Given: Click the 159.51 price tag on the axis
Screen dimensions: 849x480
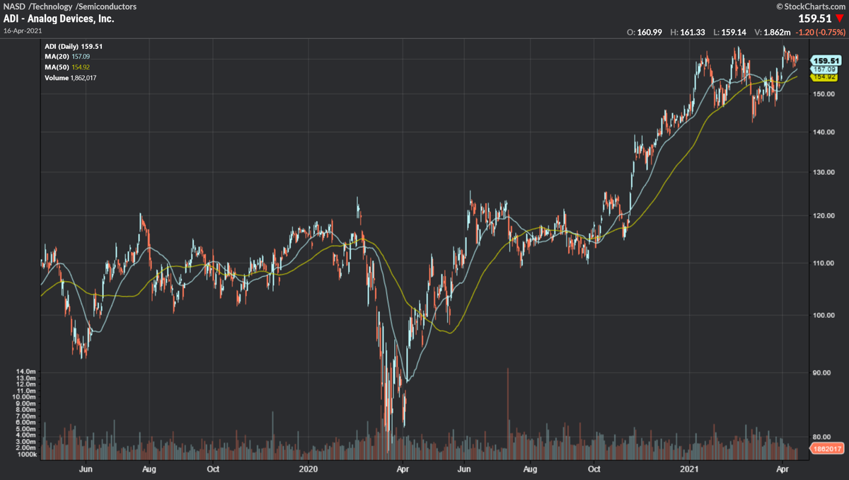Looking at the screenshot, I should point(826,61).
